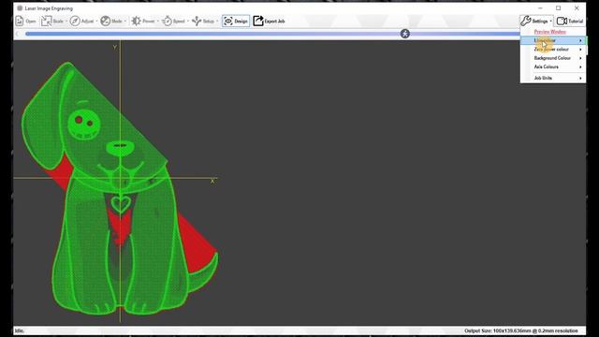Click the 'Idle.' status text
Viewport: 599px width, 337px height.
(x=19, y=330)
